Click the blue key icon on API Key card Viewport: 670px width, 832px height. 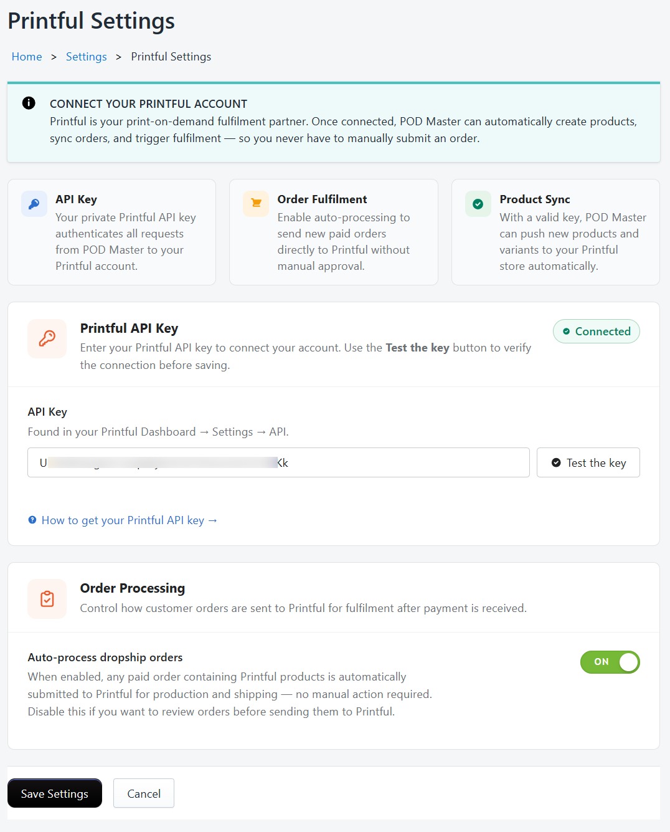34,204
